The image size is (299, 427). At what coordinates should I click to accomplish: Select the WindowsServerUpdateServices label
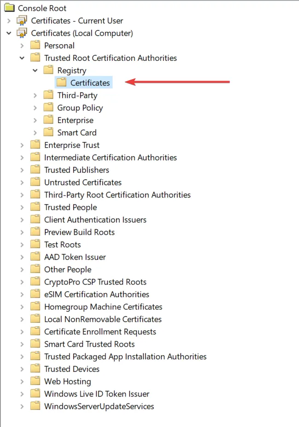99,406
